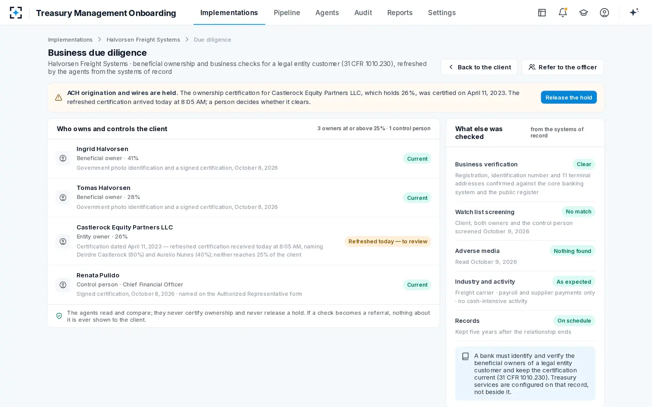Click the shield check icon in the agents note

pos(59,316)
